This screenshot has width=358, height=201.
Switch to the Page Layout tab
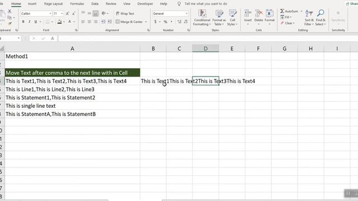point(53,4)
